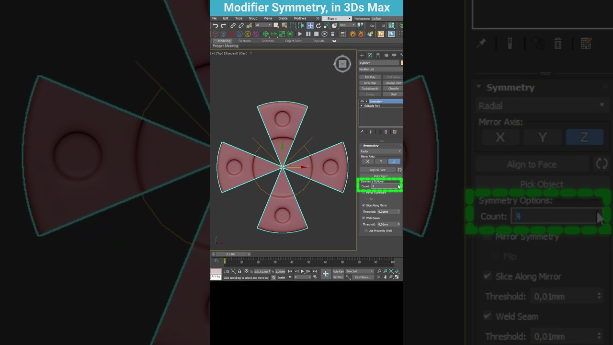Click Remove Modifier trash icon under stack
Image resolution: width=613 pixels, height=345 pixels.
pyautogui.click(x=386, y=132)
